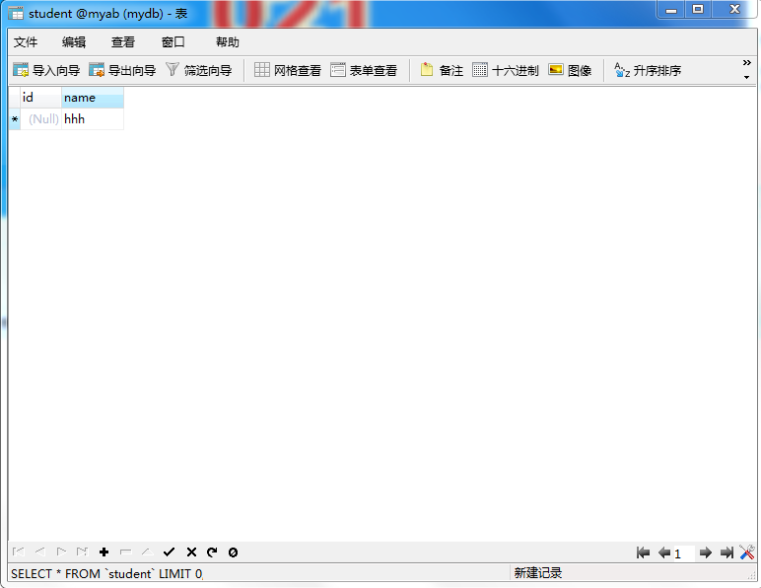Click the SELECT query status text
Image resolution: width=761 pixels, height=588 pixels.
pyautogui.click(x=106, y=574)
